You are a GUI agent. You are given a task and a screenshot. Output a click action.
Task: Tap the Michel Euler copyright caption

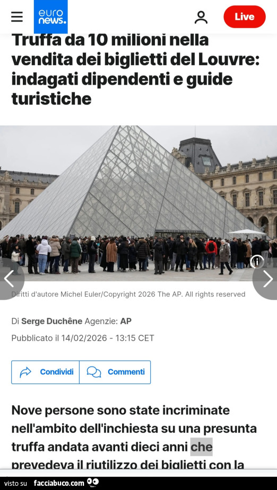[128, 294]
